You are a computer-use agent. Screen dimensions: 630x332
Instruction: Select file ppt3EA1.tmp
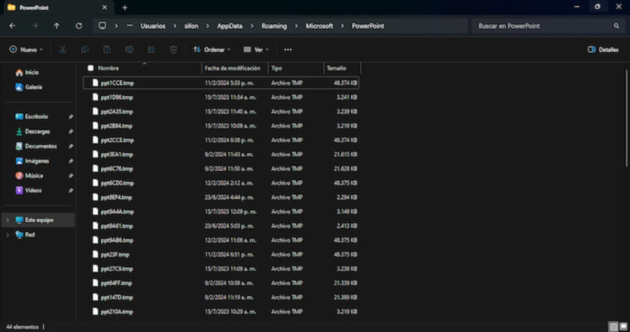[x=221, y=155]
